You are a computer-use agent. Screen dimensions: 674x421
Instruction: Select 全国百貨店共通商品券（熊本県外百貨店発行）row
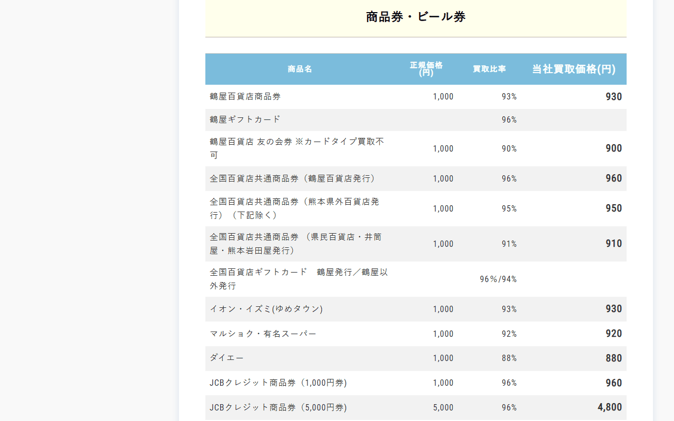295,208
